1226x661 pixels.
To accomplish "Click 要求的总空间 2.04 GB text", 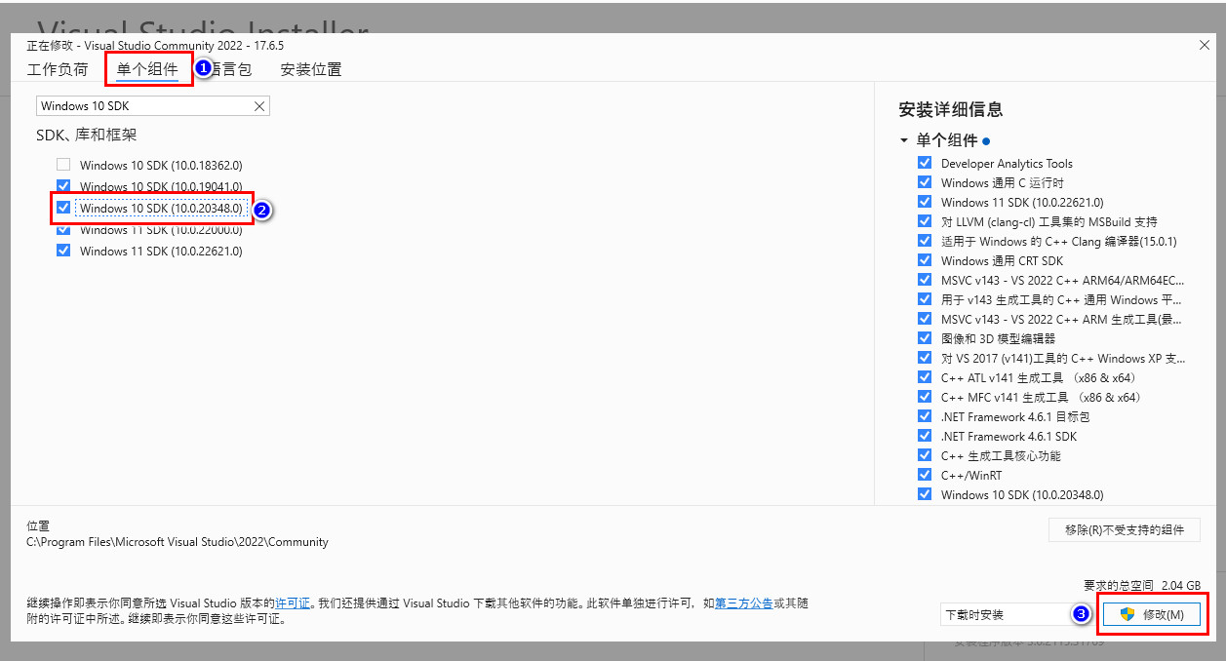I will pyautogui.click(x=1142, y=585).
